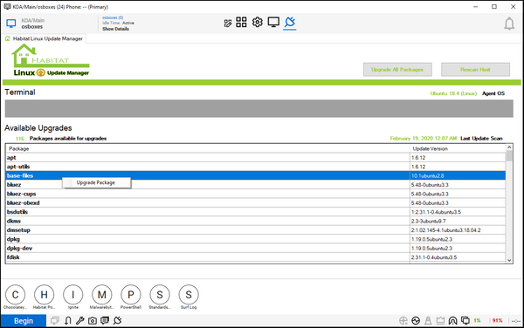Click the Begin button at bottom left
Screen dimensions: 524x328
(x=24, y=321)
